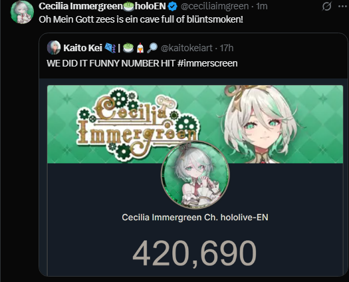Viewport: 349px width, 282px height.
Task: Click Cecilia Immergreen's profile avatar
Action: pos(22,12)
